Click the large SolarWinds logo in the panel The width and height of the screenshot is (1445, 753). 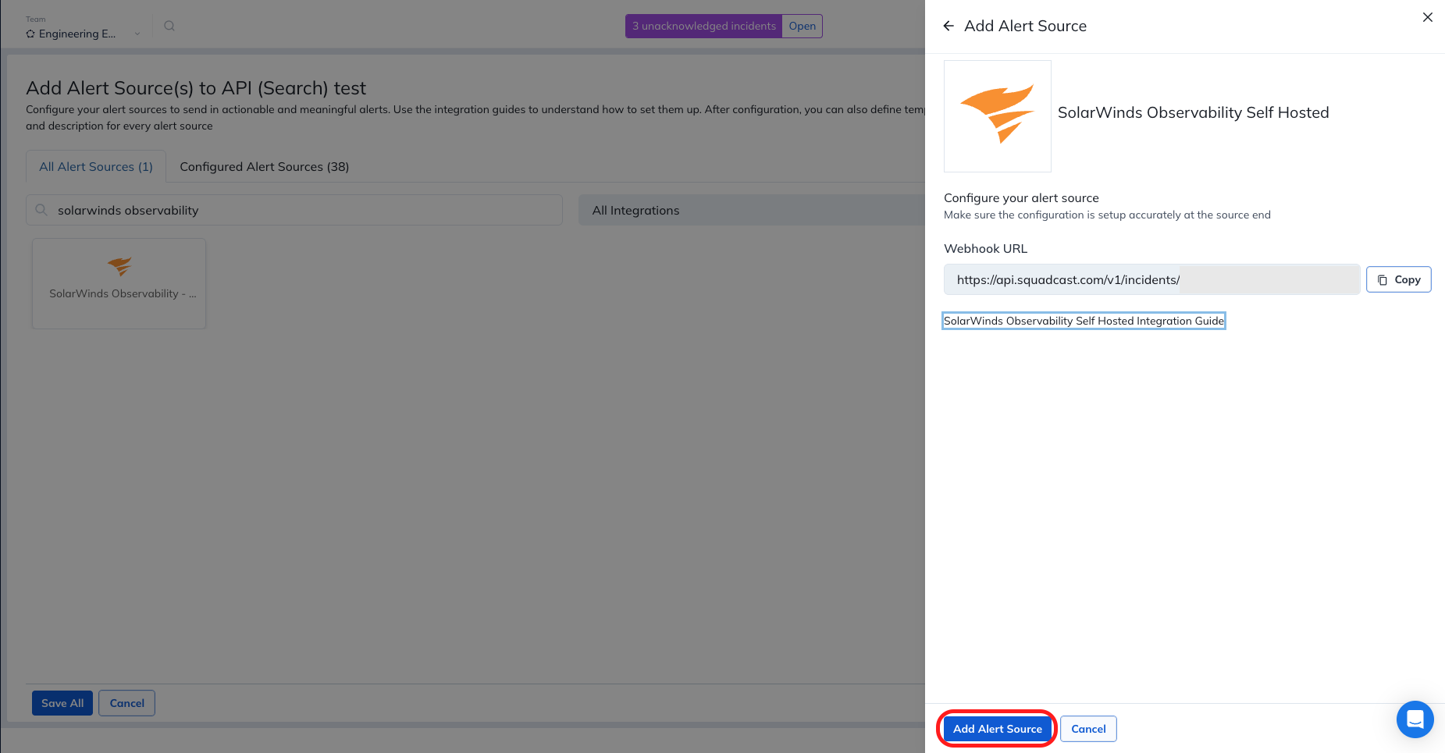(997, 115)
